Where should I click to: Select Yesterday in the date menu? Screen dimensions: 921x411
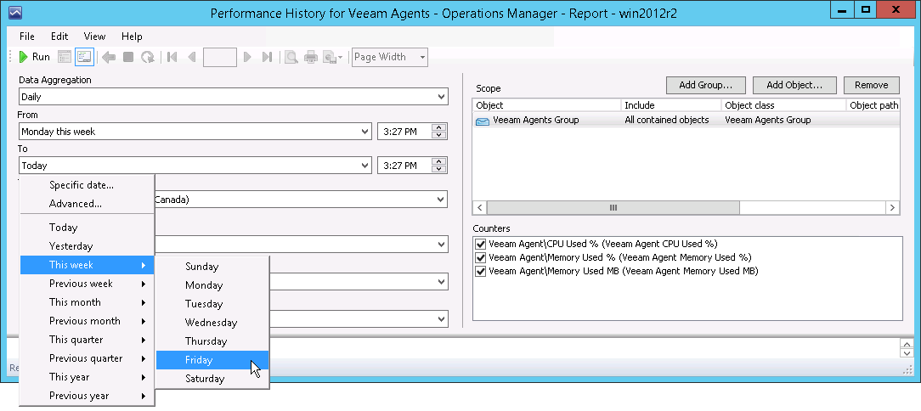point(87,246)
